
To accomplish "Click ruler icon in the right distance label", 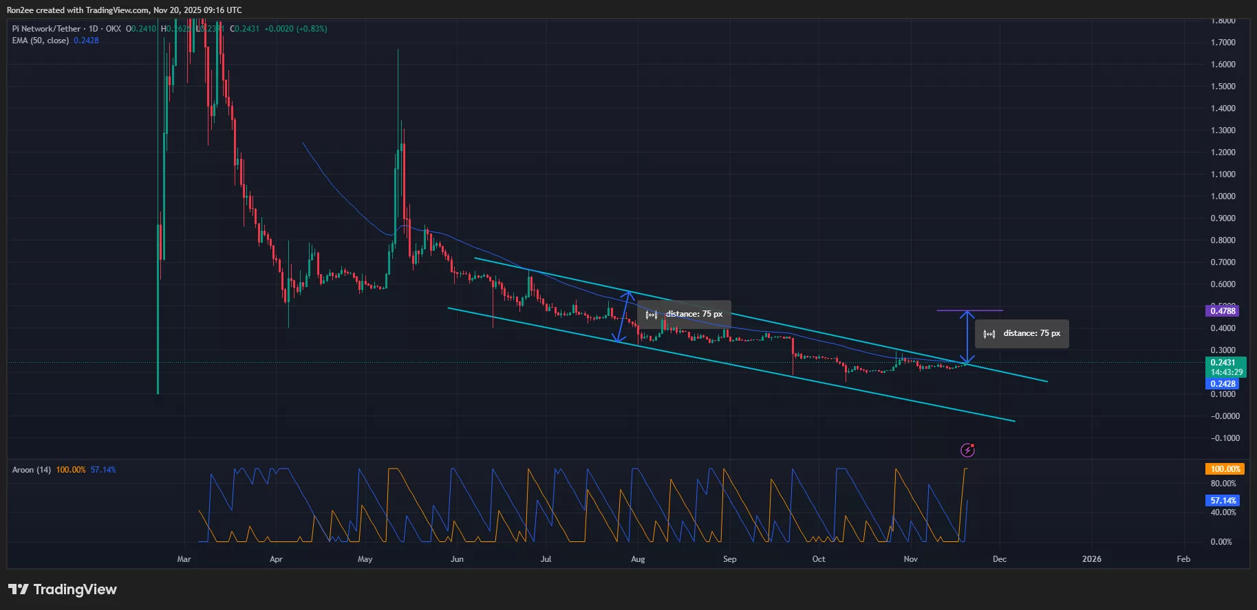I will point(989,334).
